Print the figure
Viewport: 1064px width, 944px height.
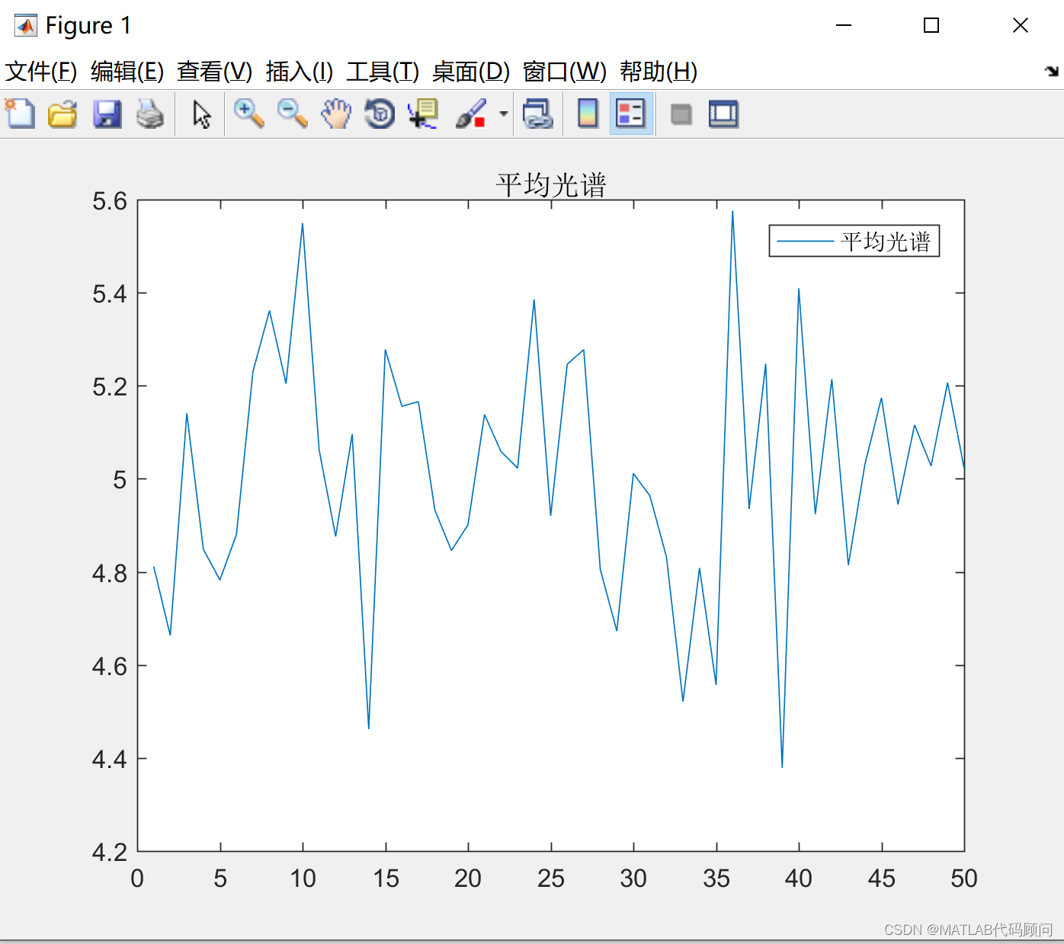click(150, 114)
